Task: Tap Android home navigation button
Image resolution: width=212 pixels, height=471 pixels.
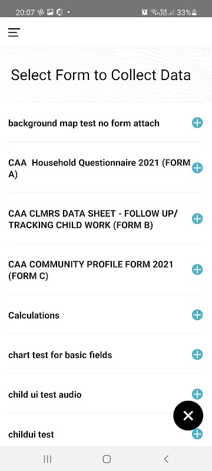Action: (x=107, y=459)
